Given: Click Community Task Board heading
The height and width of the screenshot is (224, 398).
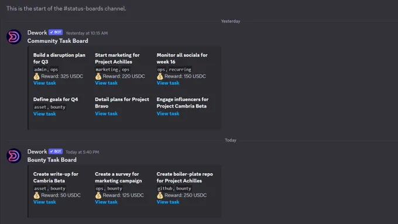Looking at the screenshot, I should point(58,41).
